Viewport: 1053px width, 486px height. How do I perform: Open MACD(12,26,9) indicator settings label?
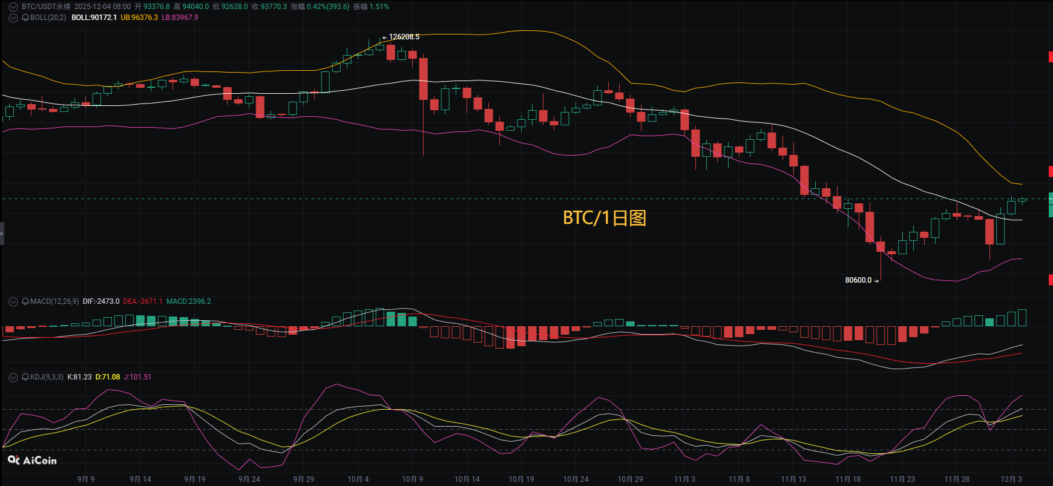tap(54, 301)
